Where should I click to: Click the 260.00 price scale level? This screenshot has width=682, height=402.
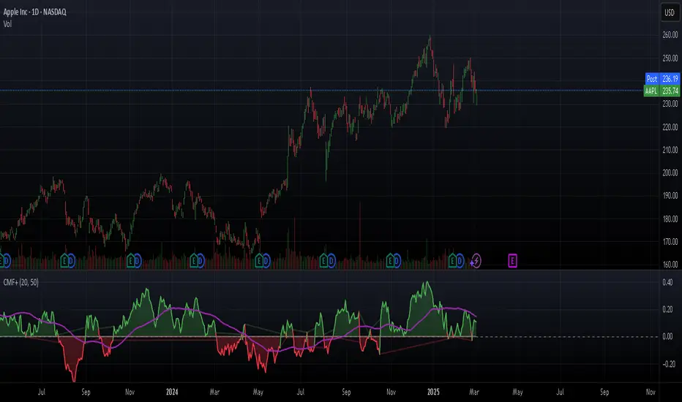tap(669, 35)
